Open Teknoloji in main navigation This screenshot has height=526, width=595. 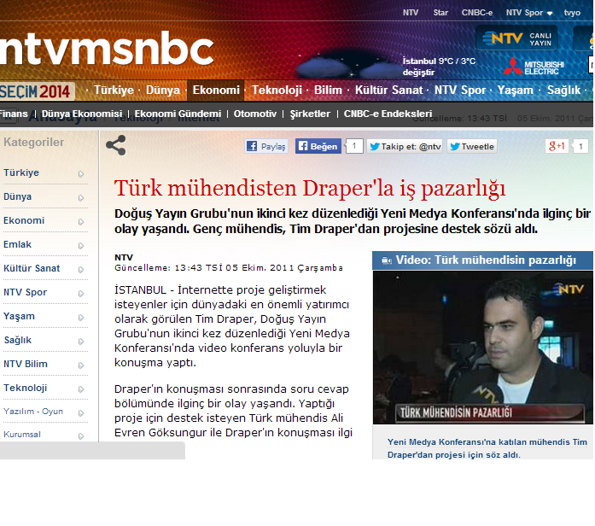[x=277, y=91]
